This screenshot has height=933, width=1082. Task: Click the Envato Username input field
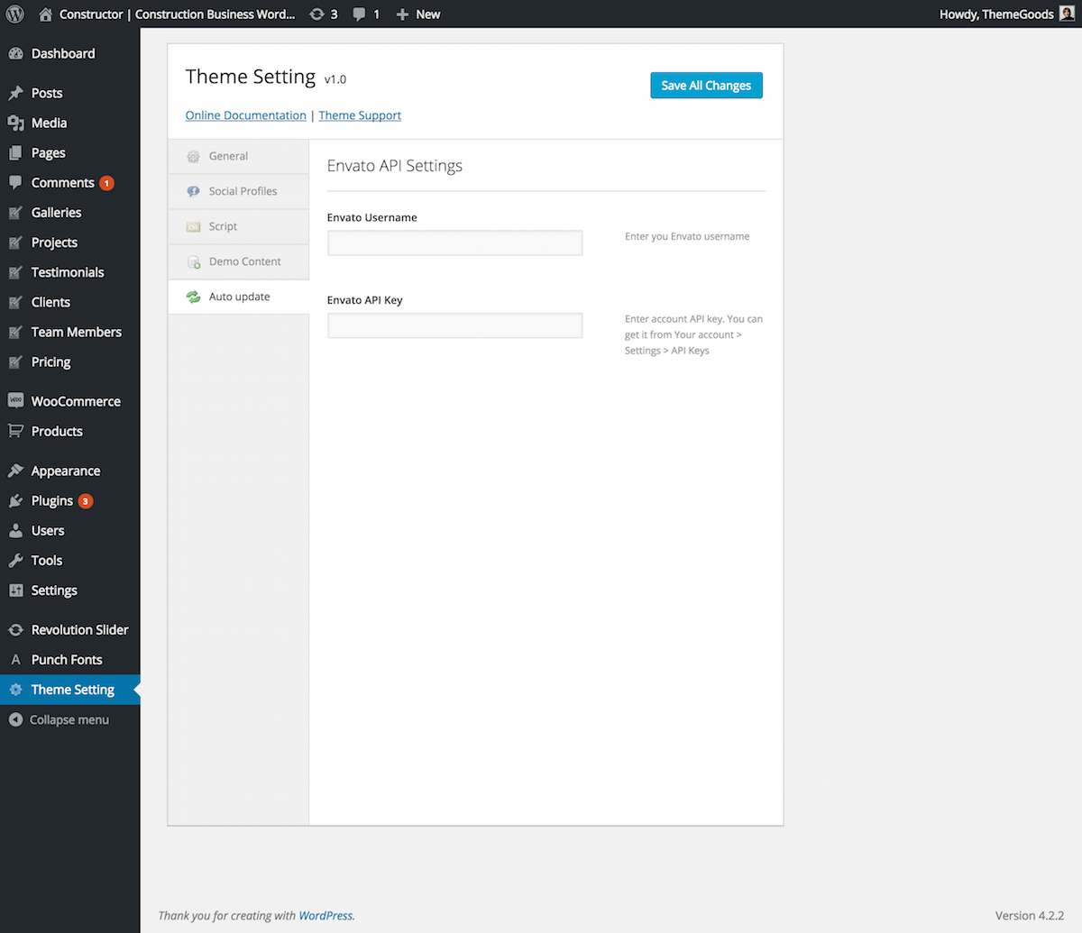click(454, 242)
